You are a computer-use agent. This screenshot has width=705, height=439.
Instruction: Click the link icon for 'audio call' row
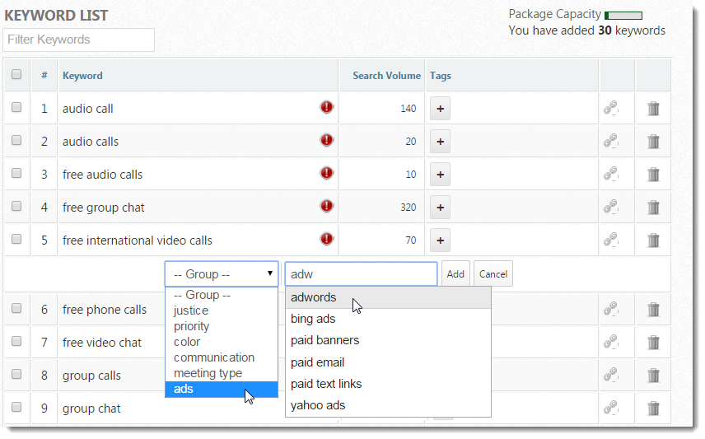coord(610,109)
